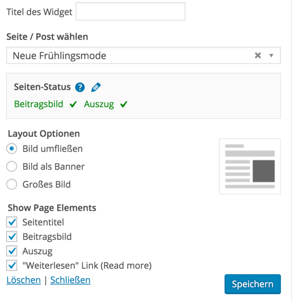Disable the "Weiterlesen" Link checkbox
Viewport: 296px width, 301px height.
(12, 265)
